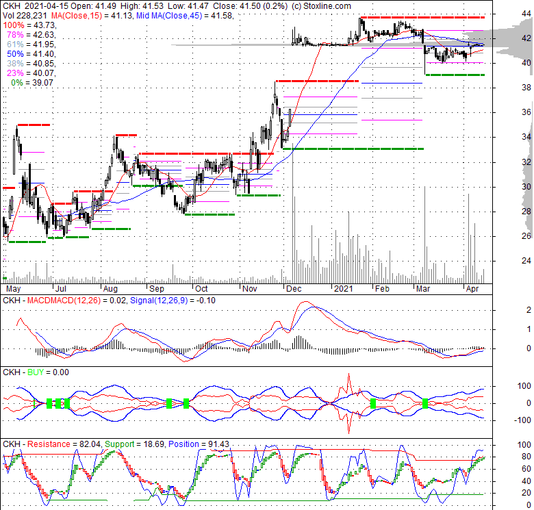Click the MACD axis value 2
The image size is (534, 510).
tap(529, 310)
